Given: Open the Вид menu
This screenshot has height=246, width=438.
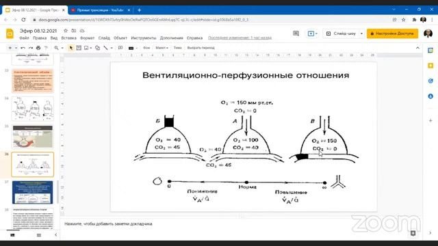Looking at the screenshot, I should click(54, 38).
